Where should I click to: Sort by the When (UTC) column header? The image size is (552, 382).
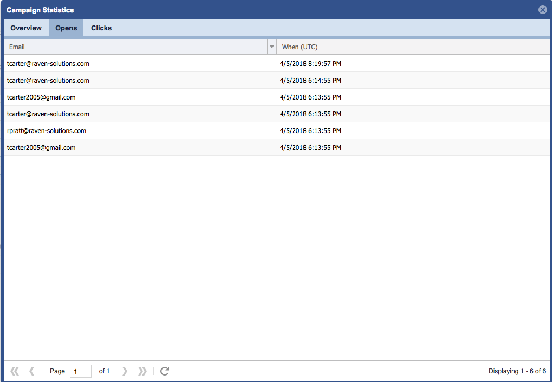point(412,47)
